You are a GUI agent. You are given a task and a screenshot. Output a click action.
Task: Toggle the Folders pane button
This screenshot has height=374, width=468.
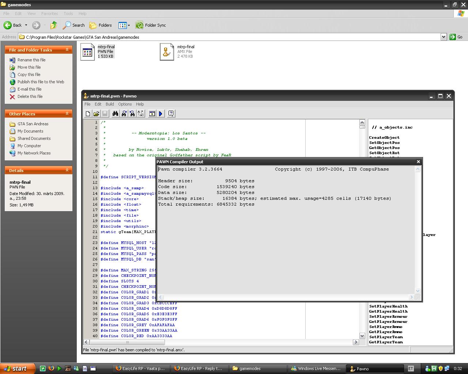pos(101,25)
